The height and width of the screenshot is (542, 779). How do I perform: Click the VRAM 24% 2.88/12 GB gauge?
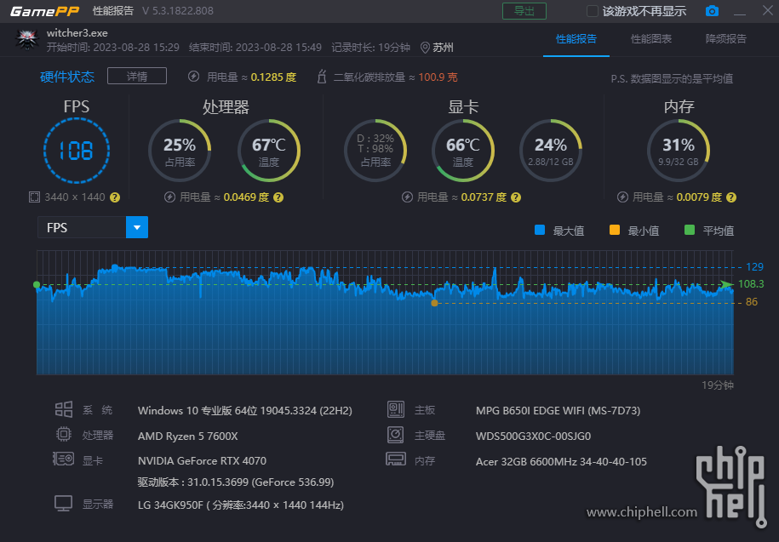pos(551,151)
